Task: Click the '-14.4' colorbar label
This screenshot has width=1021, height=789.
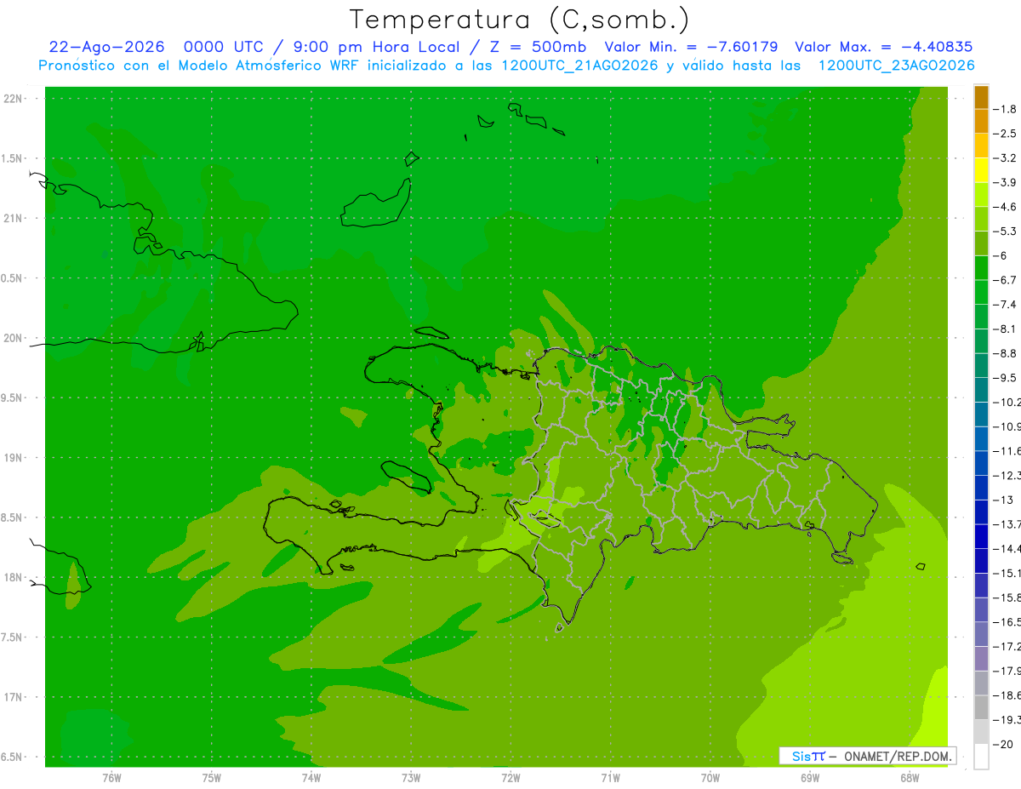Action: 1008,548
